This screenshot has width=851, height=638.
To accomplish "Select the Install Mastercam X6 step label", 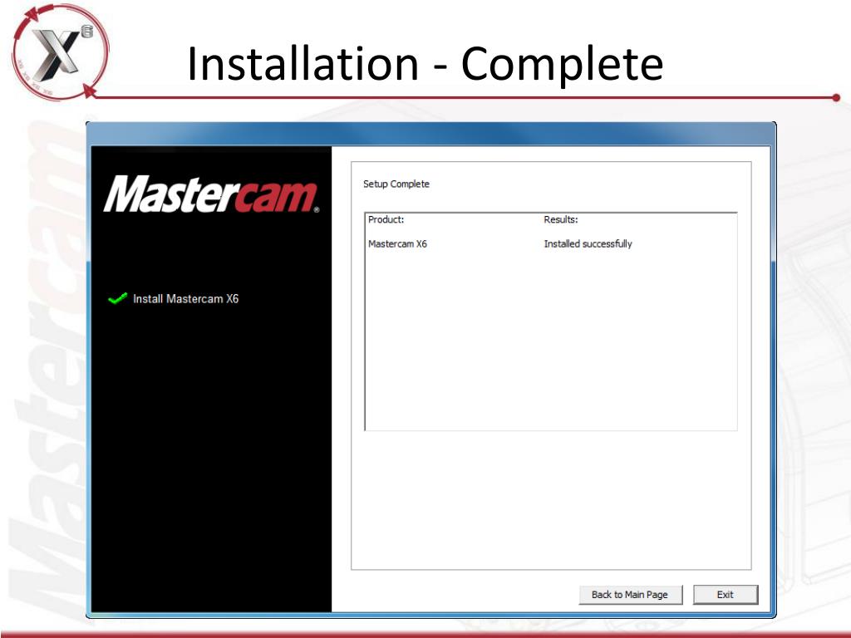I will click(x=185, y=299).
